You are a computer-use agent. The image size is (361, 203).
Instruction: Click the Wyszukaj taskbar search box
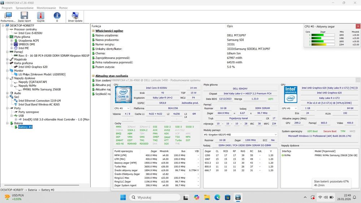[x=155, y=197]
